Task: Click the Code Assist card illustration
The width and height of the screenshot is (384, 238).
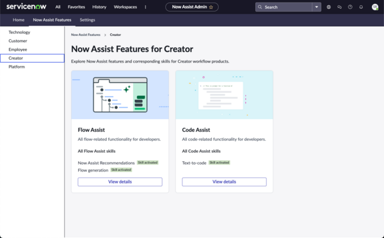Action: (224, 95)
